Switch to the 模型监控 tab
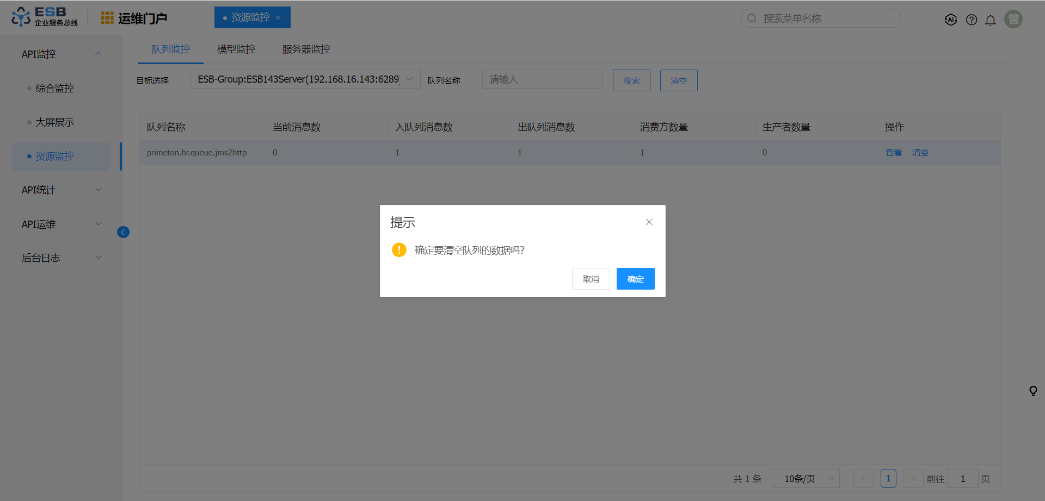 [x=236, y=49]
